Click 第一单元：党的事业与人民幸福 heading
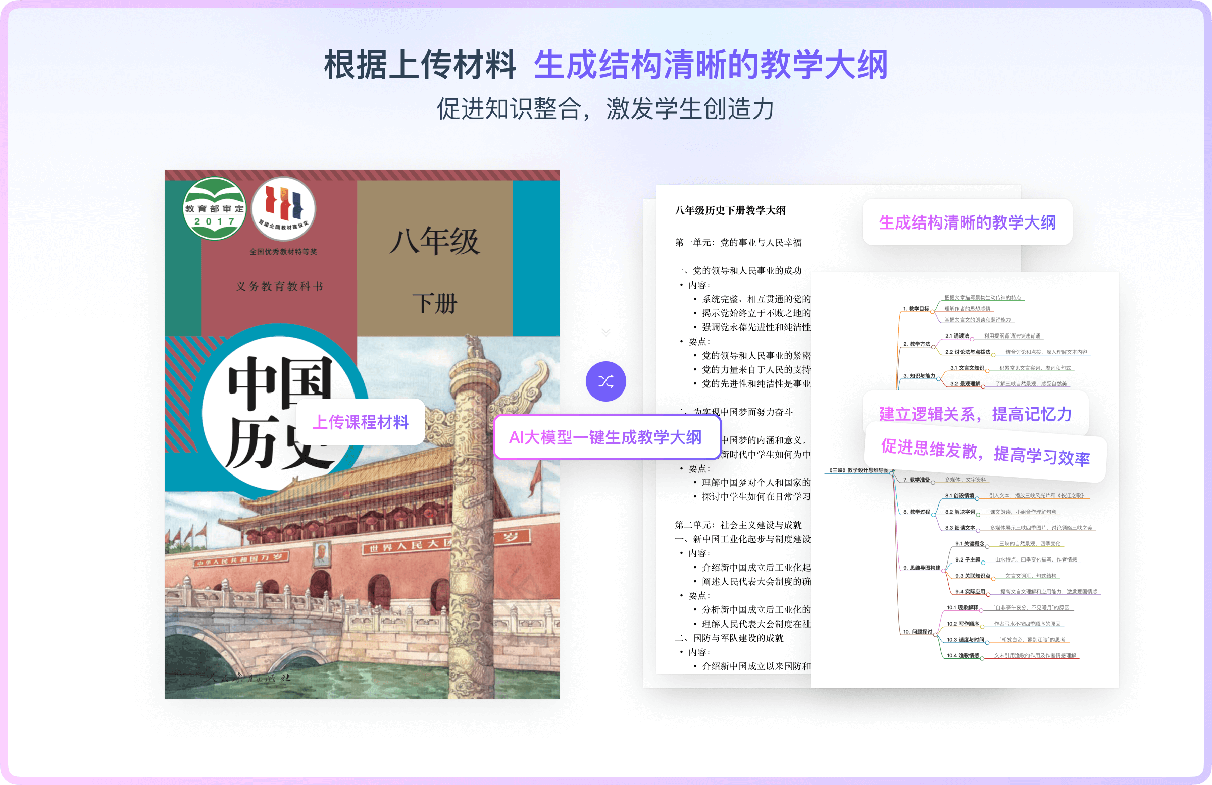The height and width of the screenshot is (785, 1212). (738, 243)
